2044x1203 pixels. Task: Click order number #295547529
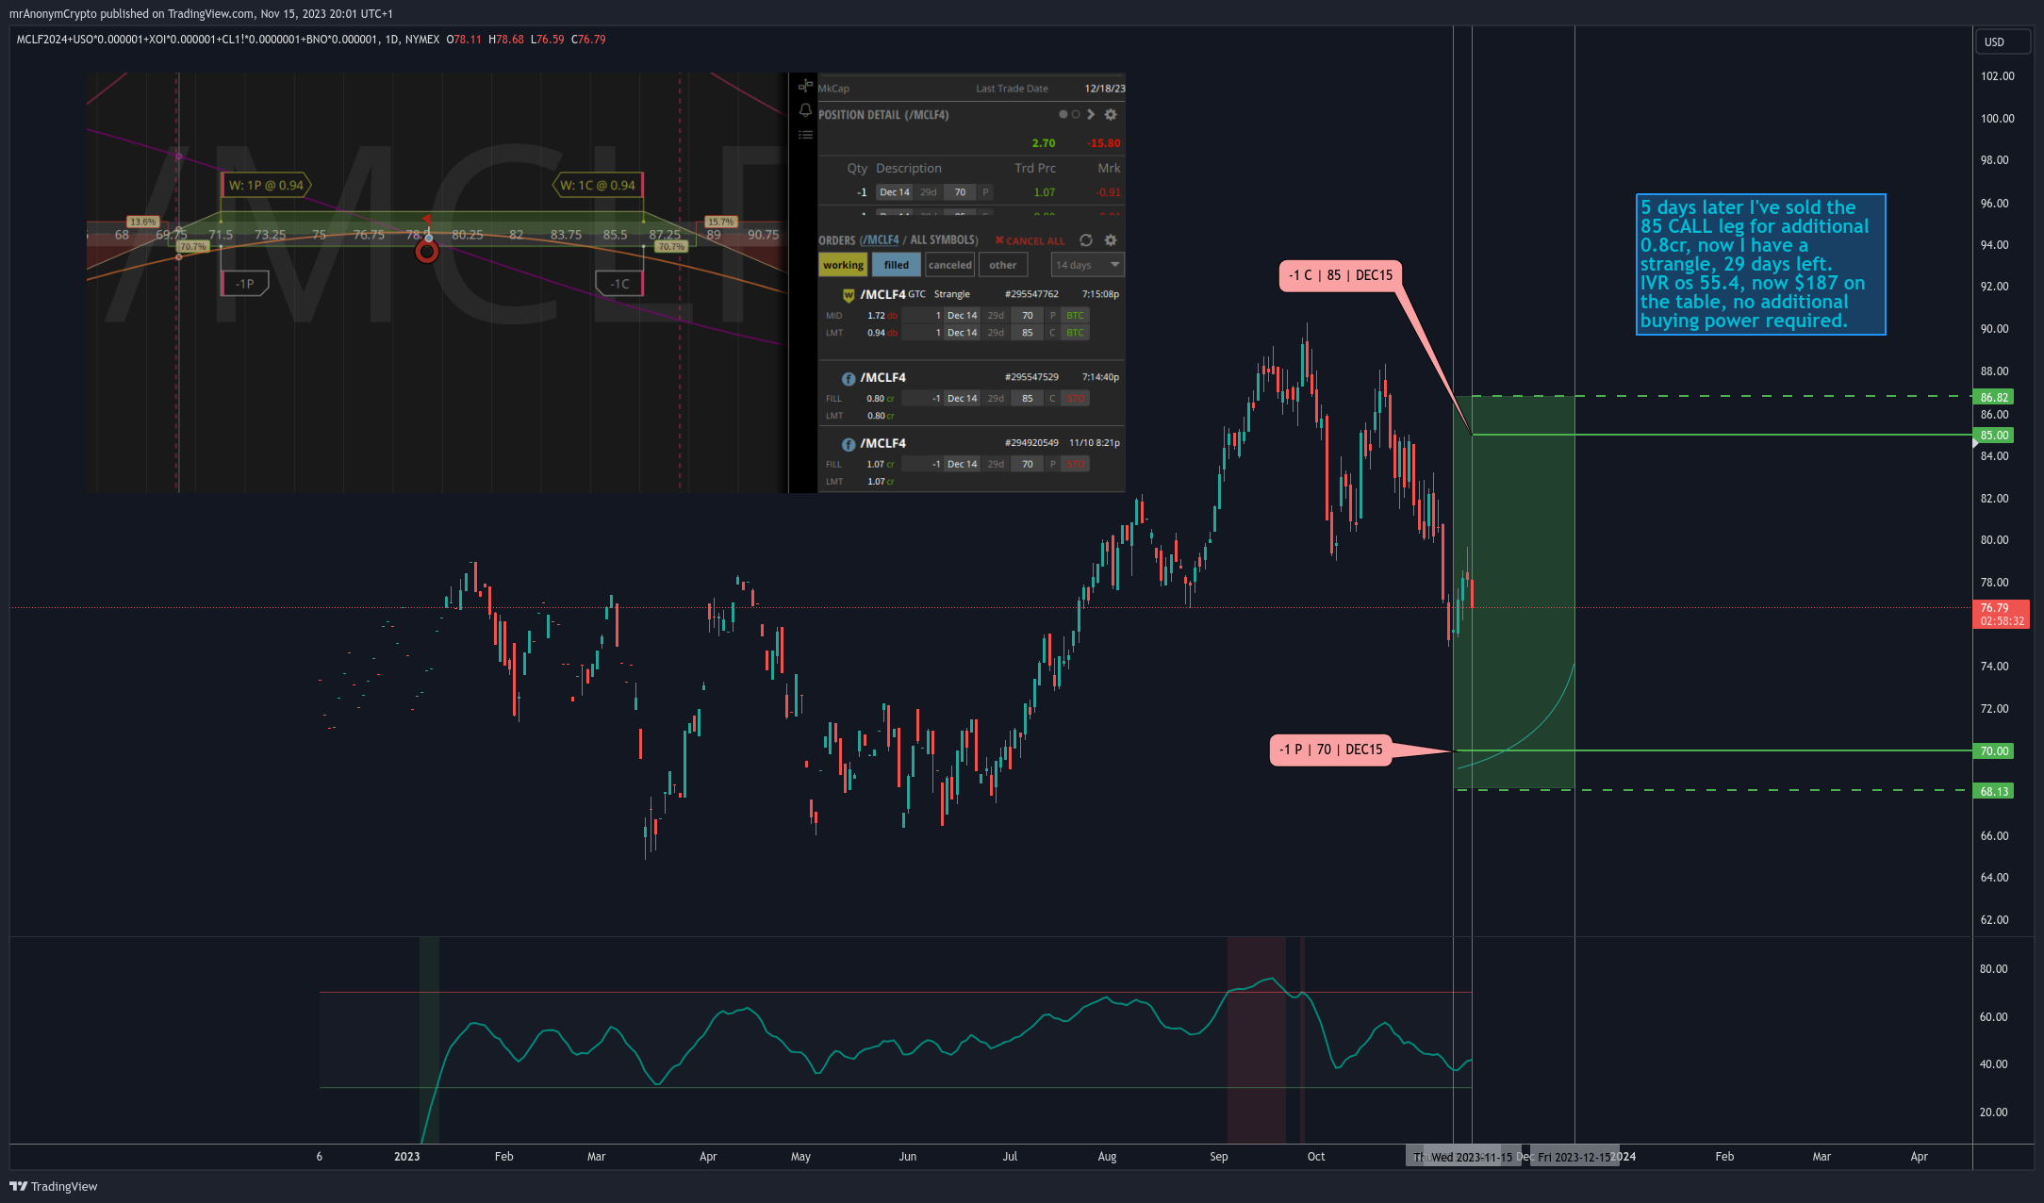coord(1031,377)
